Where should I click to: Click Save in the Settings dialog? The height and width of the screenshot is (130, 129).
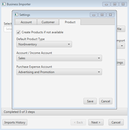click(90, 101)
